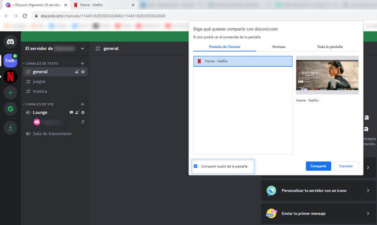Click the Compartir button
Viewport: 377px width, 225px height.
[318, 166]
